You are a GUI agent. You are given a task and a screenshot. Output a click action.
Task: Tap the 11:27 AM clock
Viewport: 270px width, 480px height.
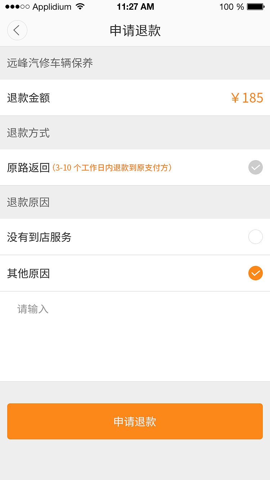(135, 6)
